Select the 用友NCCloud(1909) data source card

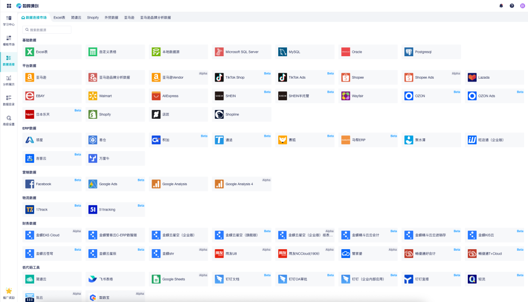[x=305, y=254]
